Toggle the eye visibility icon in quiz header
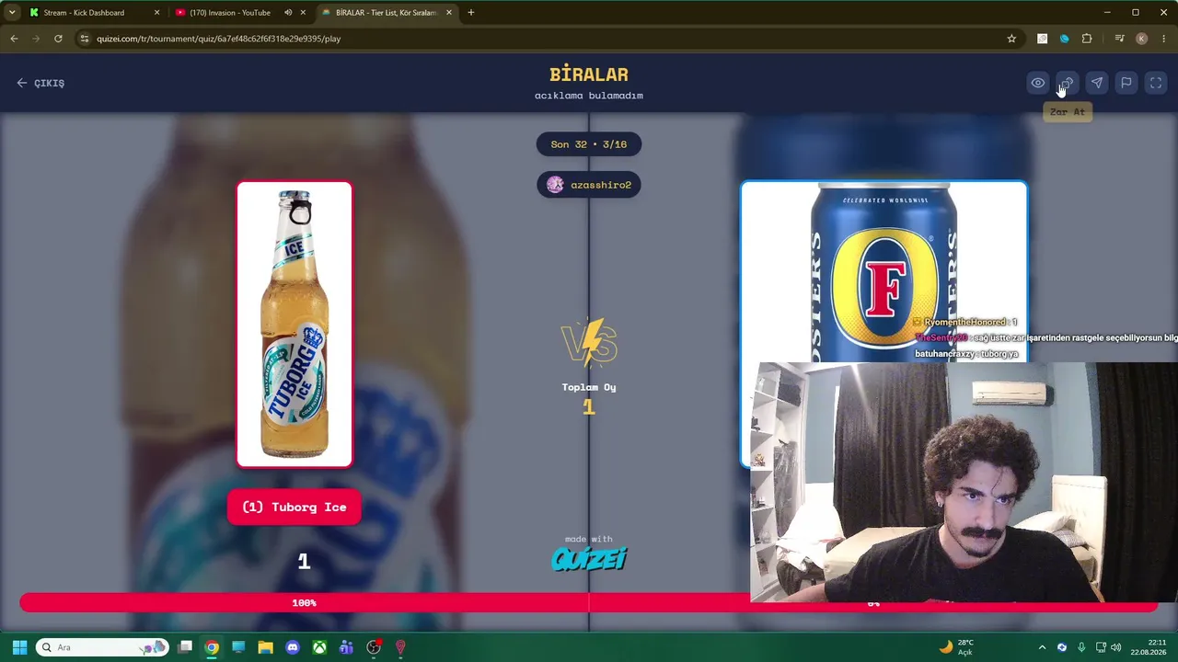1178x662 pixels. click(x=1037, y=83)
